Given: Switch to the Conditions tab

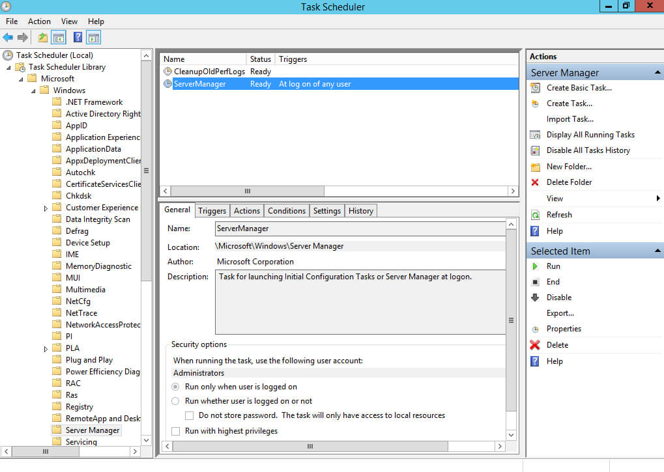Looking at the screenshot, I should 287,211.
